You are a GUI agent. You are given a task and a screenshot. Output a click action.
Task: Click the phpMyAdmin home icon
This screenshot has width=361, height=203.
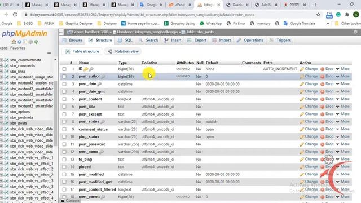[14, 42]
